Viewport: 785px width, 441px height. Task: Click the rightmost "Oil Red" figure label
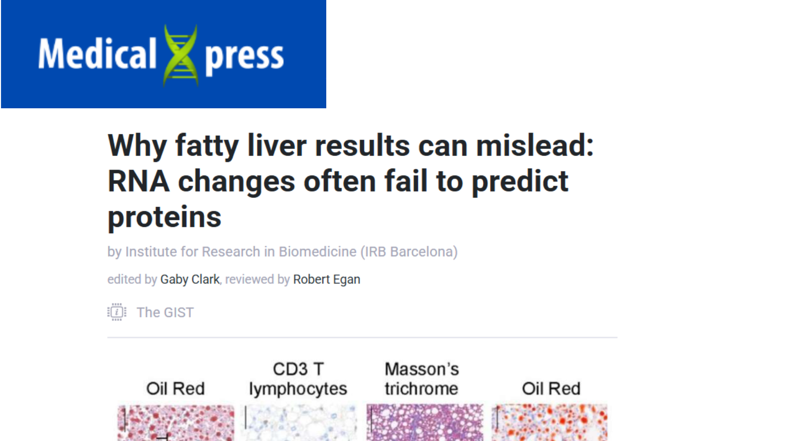click(551, 389)
